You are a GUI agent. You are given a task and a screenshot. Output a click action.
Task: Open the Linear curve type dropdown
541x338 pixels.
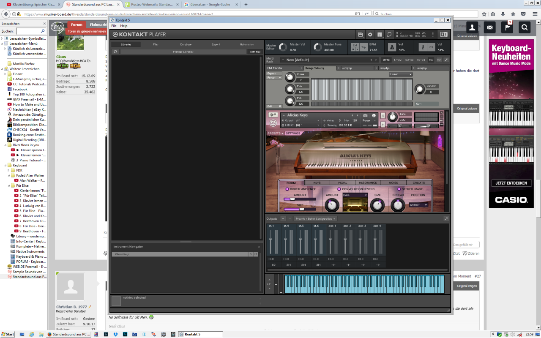click(401, 74)
